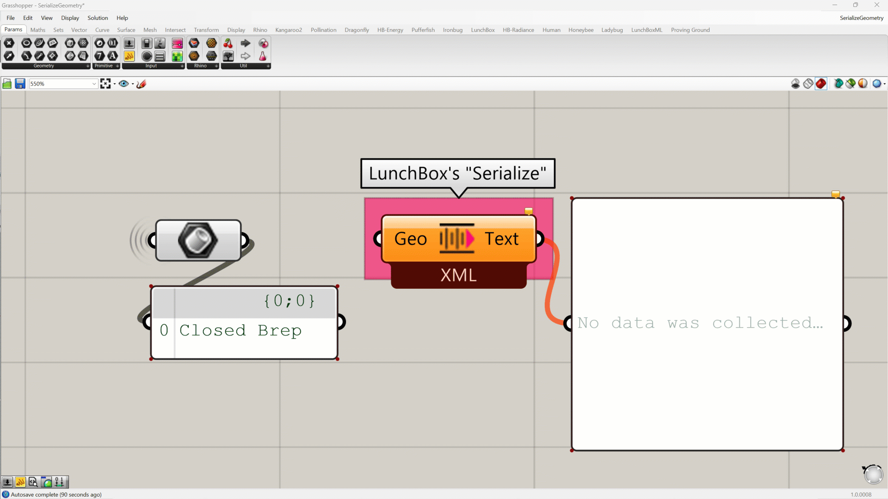Save the document with the floppy disk icon
Viewport: 888px width, 499px height.
20,84
